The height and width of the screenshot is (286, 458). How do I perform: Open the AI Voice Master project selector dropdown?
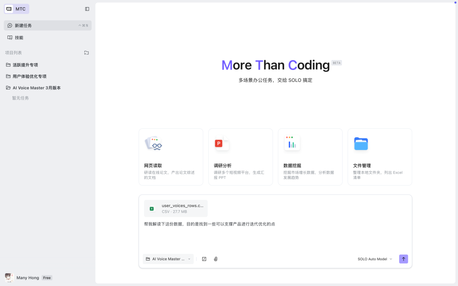tap(168, 259)
